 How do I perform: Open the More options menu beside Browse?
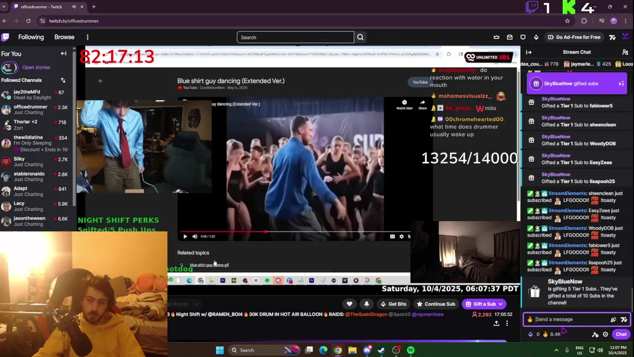pos(88,37)
